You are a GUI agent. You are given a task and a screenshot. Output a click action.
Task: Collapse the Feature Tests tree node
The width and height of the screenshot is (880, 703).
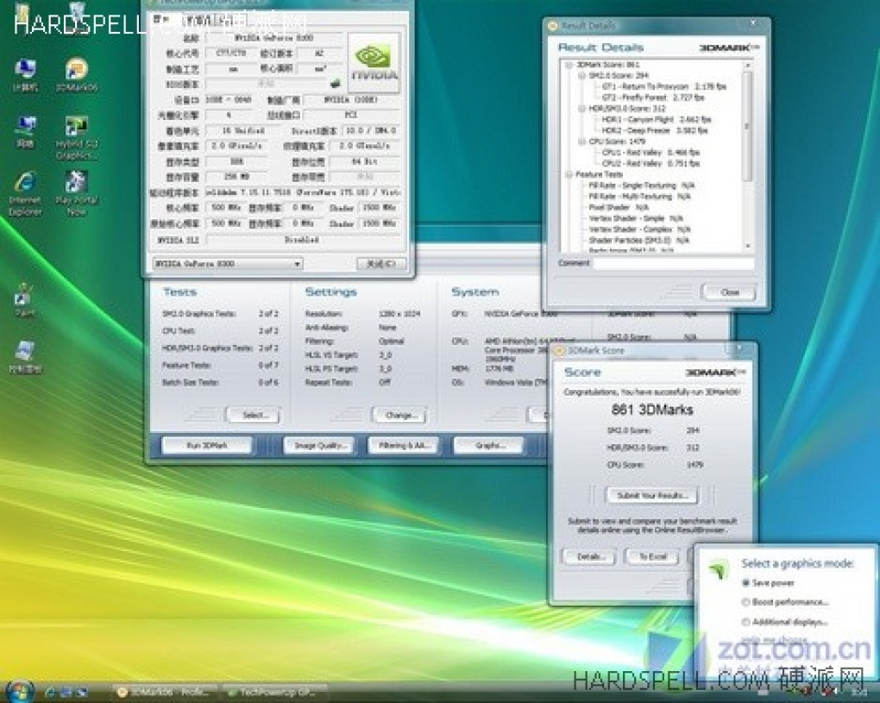coord(569,174)
